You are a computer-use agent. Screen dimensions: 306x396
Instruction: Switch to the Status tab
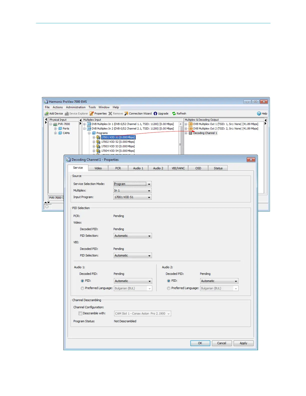point(218,168)
